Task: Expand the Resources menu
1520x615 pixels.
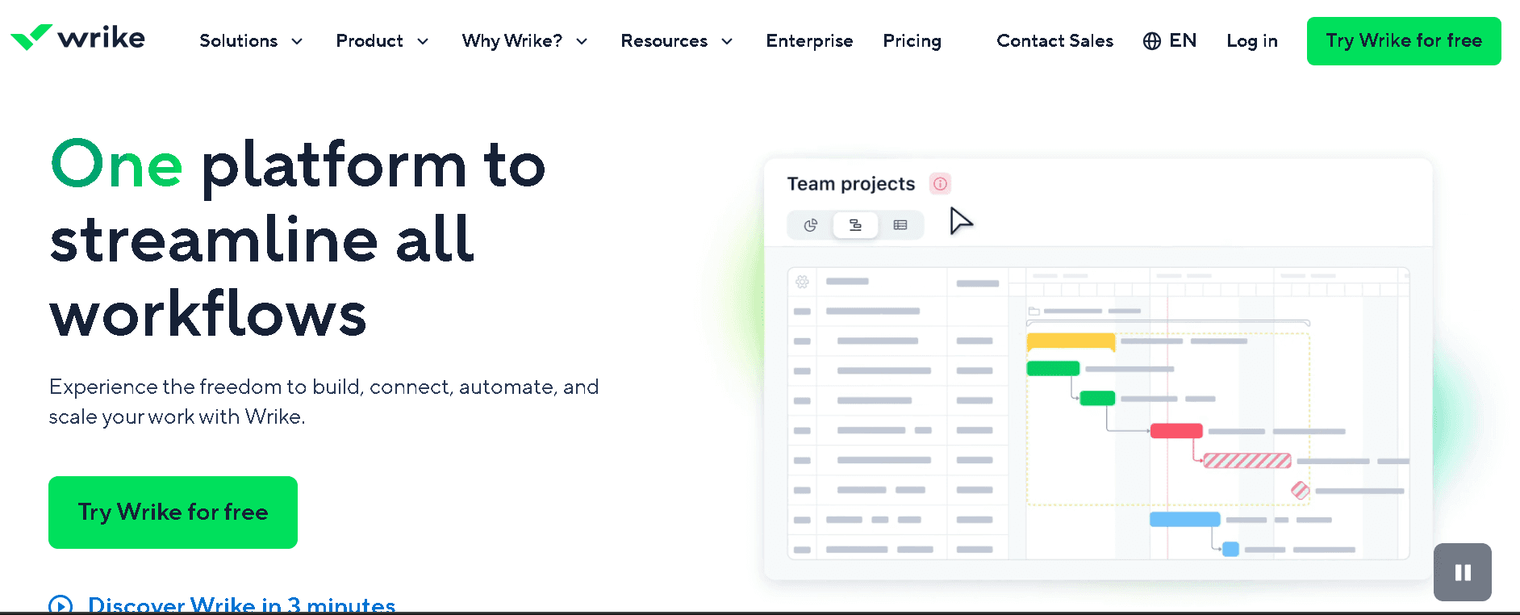Action: tap(676, 41)
